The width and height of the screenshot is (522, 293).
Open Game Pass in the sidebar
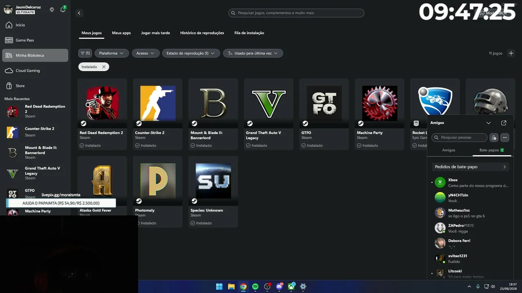click(35, 40)
